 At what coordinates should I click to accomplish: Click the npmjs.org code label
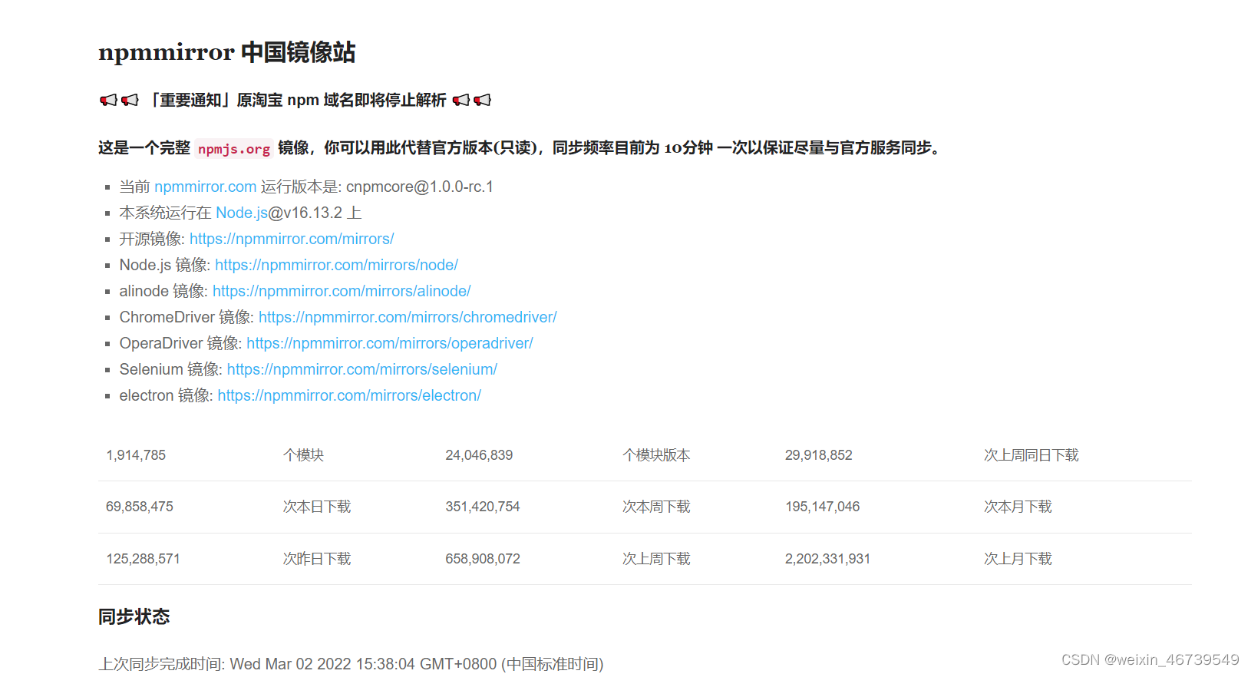[x=234, y=149]
